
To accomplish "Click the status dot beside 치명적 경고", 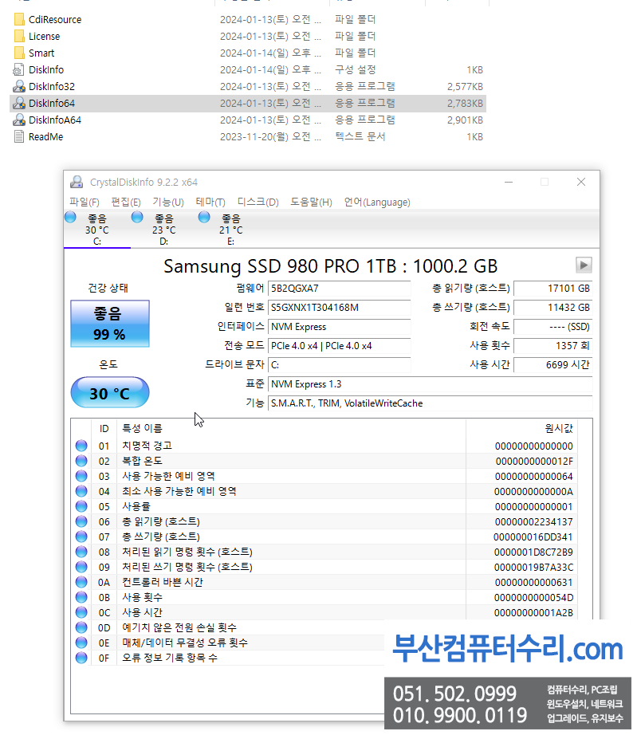I will pyautogui.click(x=81, y=445).
